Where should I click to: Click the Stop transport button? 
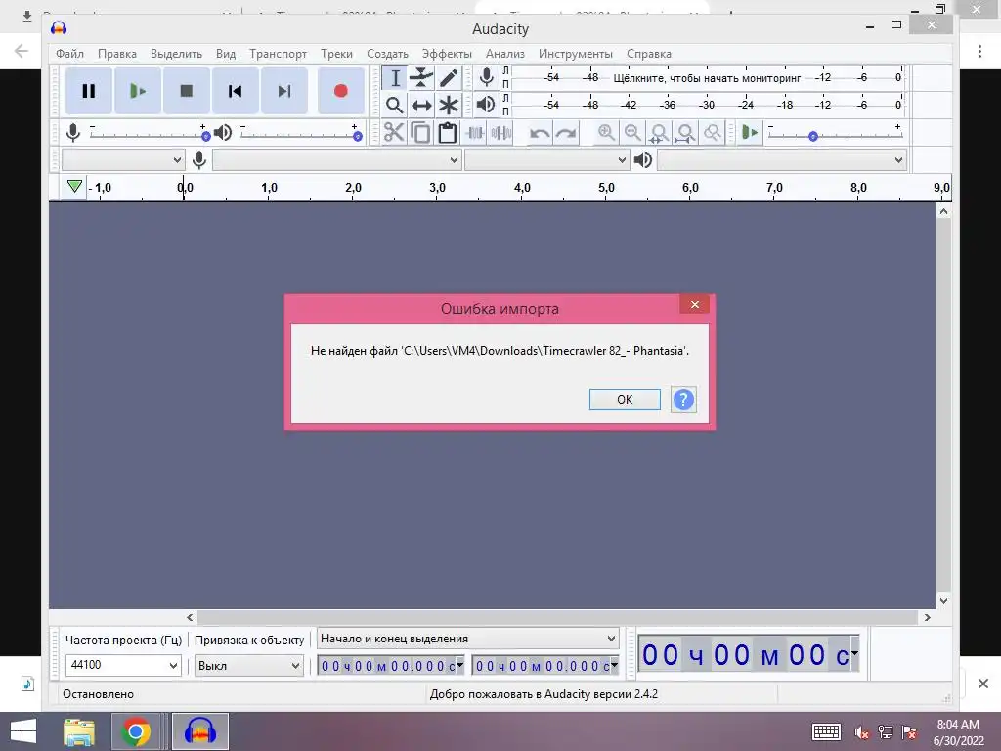[187, 91]
